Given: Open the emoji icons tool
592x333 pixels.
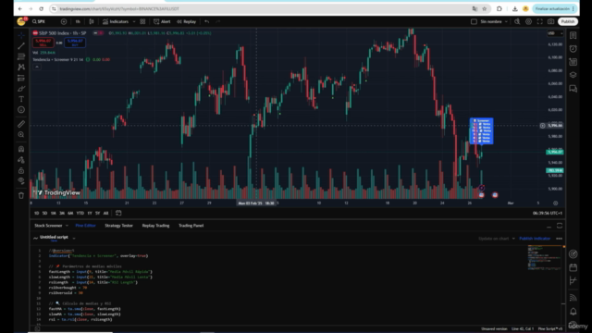Looking at the screenshot, I should click(21, 110).
